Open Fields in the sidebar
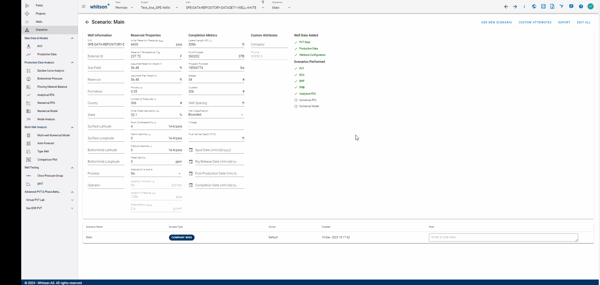Viewport: 600px width, 285px height. (x=49, y=5)
